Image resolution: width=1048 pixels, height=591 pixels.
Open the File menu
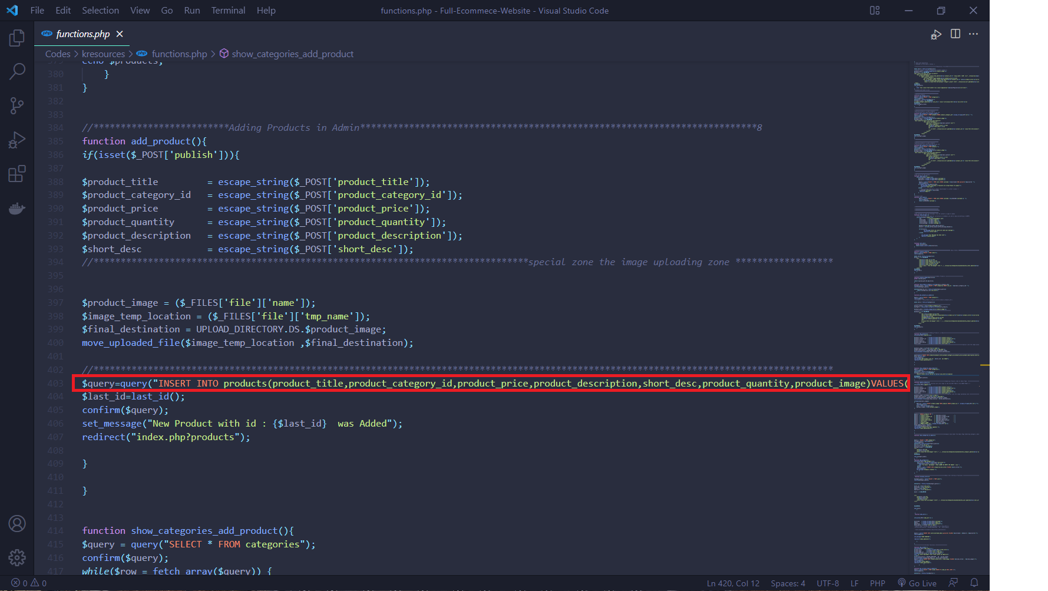[x=37, y=11]
